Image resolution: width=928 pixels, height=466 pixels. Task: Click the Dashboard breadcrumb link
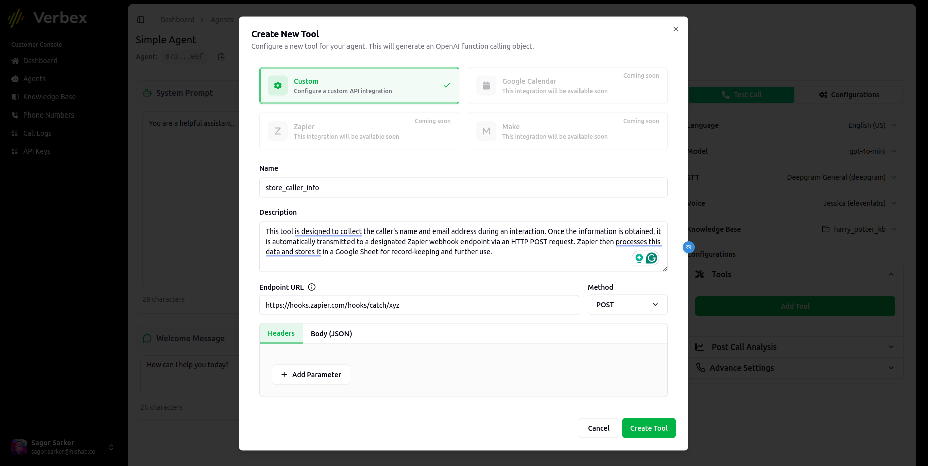point(177,20)
